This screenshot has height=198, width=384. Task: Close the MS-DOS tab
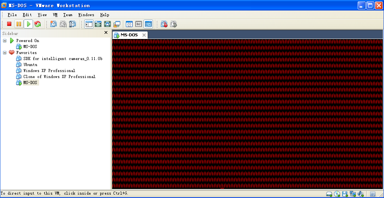tap(144, 35)
